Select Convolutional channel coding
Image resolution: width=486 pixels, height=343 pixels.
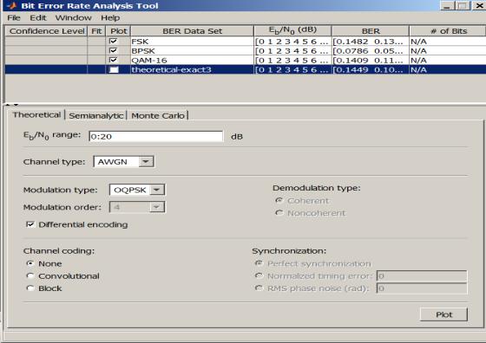[x=30, y=275]
